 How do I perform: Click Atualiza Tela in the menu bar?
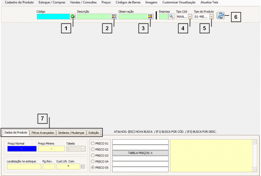(209, 2)
